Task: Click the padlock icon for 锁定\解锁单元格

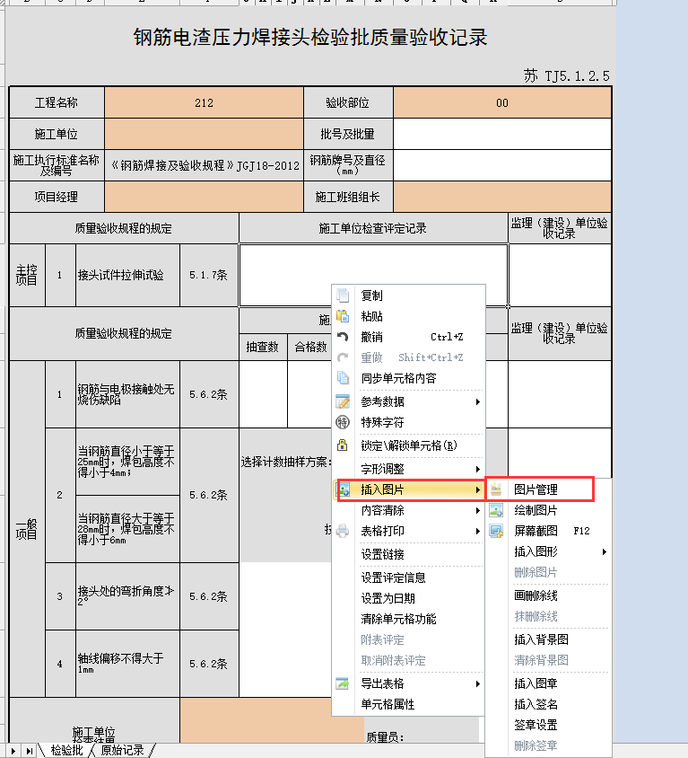Action: click(342, 445)
